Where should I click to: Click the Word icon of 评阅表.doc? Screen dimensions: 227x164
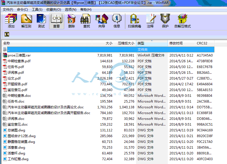[x=5, y=118]
